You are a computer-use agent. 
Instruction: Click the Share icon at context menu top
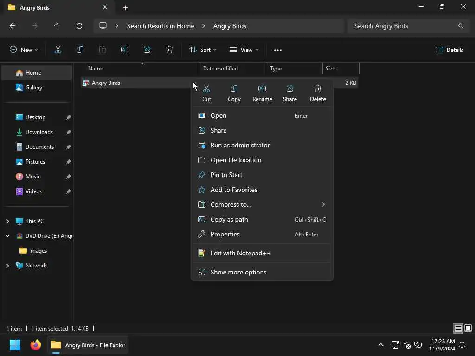coord(289,89)
